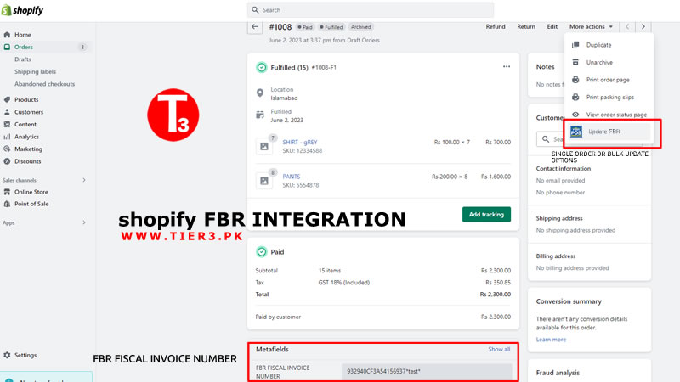Click the Fulfilled status badge
Screen dimensions: 680x382
331,27
